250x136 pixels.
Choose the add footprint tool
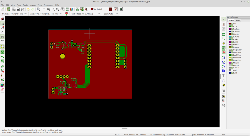pos(224,34)
